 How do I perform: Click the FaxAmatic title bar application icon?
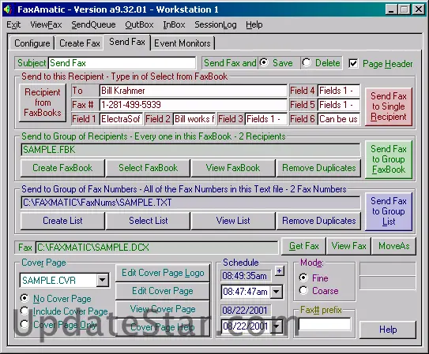click(x=8, y=9)
